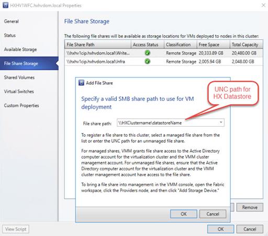Sort by File Share Path column header
This screenshot has width=268, height=236.
98,44
